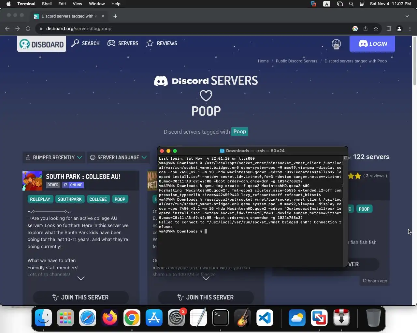Screen dimensions: 417x333
Task: Click the screen mirroring menu bar icon
Action: [x=340, y=4]
